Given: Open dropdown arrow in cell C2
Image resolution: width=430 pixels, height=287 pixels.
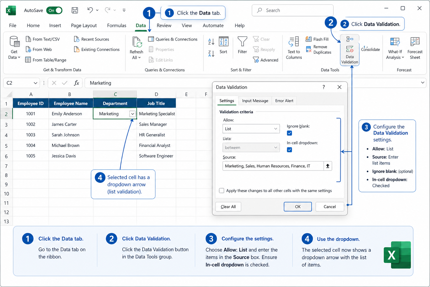Looking at the screenshot, I should tap(132, 114).
